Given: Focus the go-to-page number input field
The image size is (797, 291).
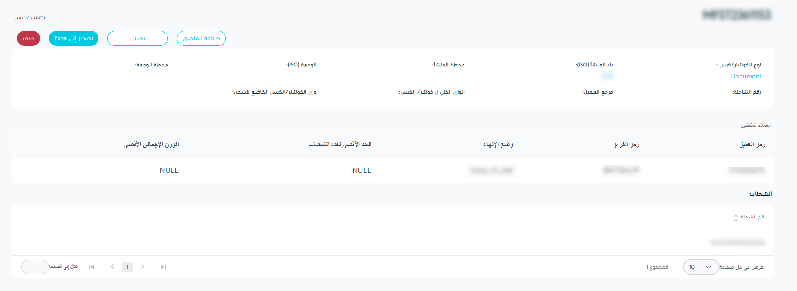Looking at the screenshot, I should (x=34, y=267).
